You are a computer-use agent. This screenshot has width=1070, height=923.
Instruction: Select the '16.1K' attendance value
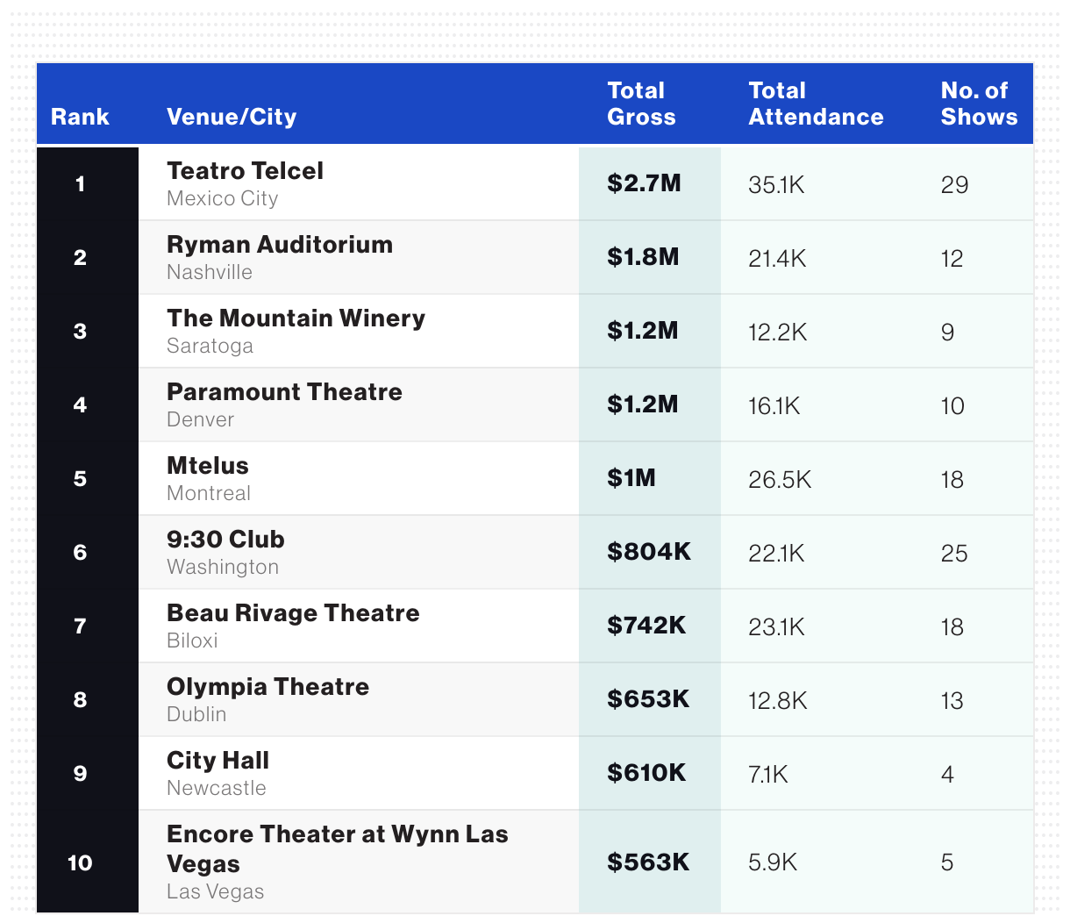pyautogui.click(x=774, y=405)
